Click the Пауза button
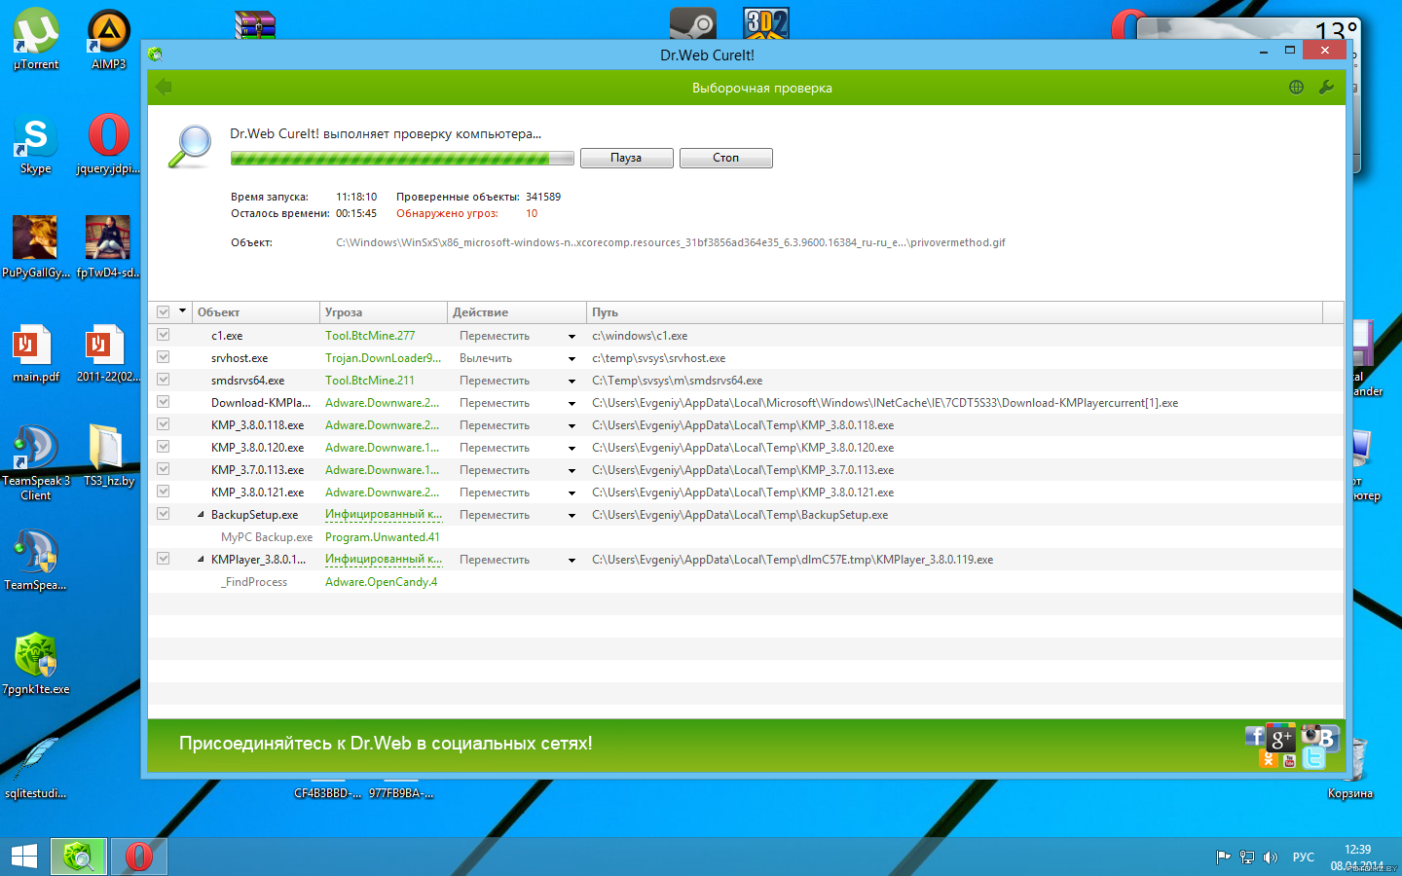Screen dimensions: 1402x876 [x=626, y=158]
